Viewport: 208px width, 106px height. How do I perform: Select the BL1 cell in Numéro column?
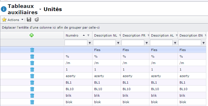(78, 82)
